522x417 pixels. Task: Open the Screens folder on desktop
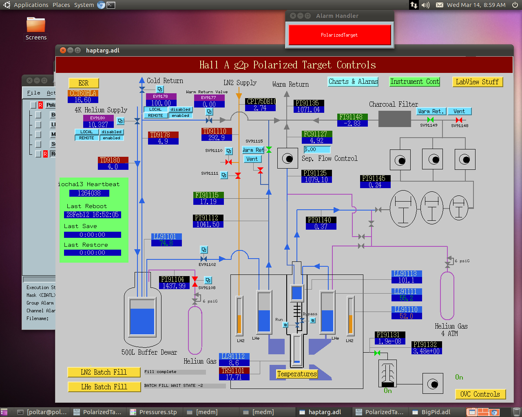point(36,29)
